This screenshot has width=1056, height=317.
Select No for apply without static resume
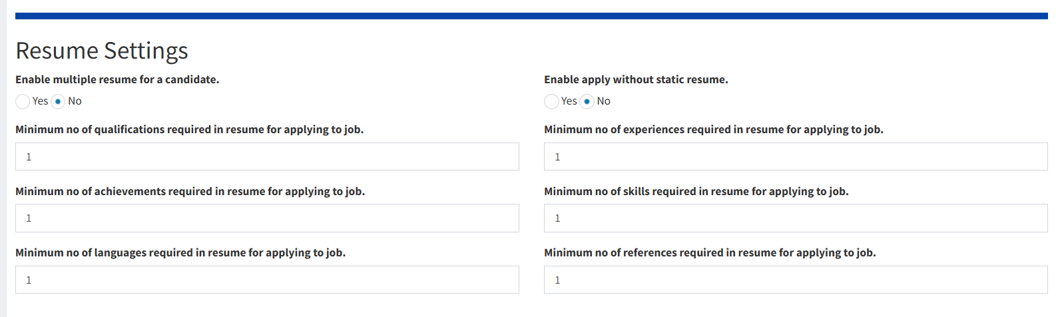pyautogui.click(x=587, y=101)
